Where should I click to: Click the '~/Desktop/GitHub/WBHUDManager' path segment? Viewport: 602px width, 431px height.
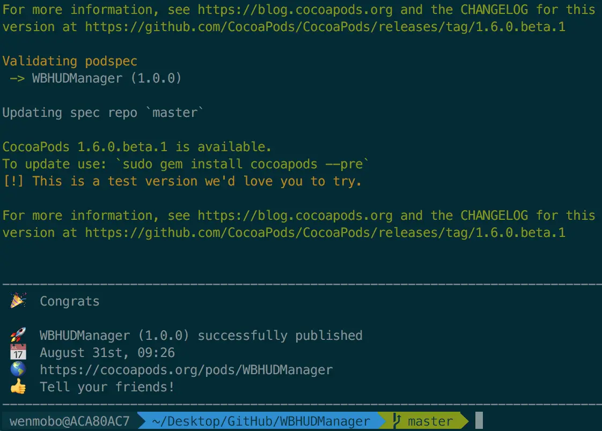click(261, 421)
